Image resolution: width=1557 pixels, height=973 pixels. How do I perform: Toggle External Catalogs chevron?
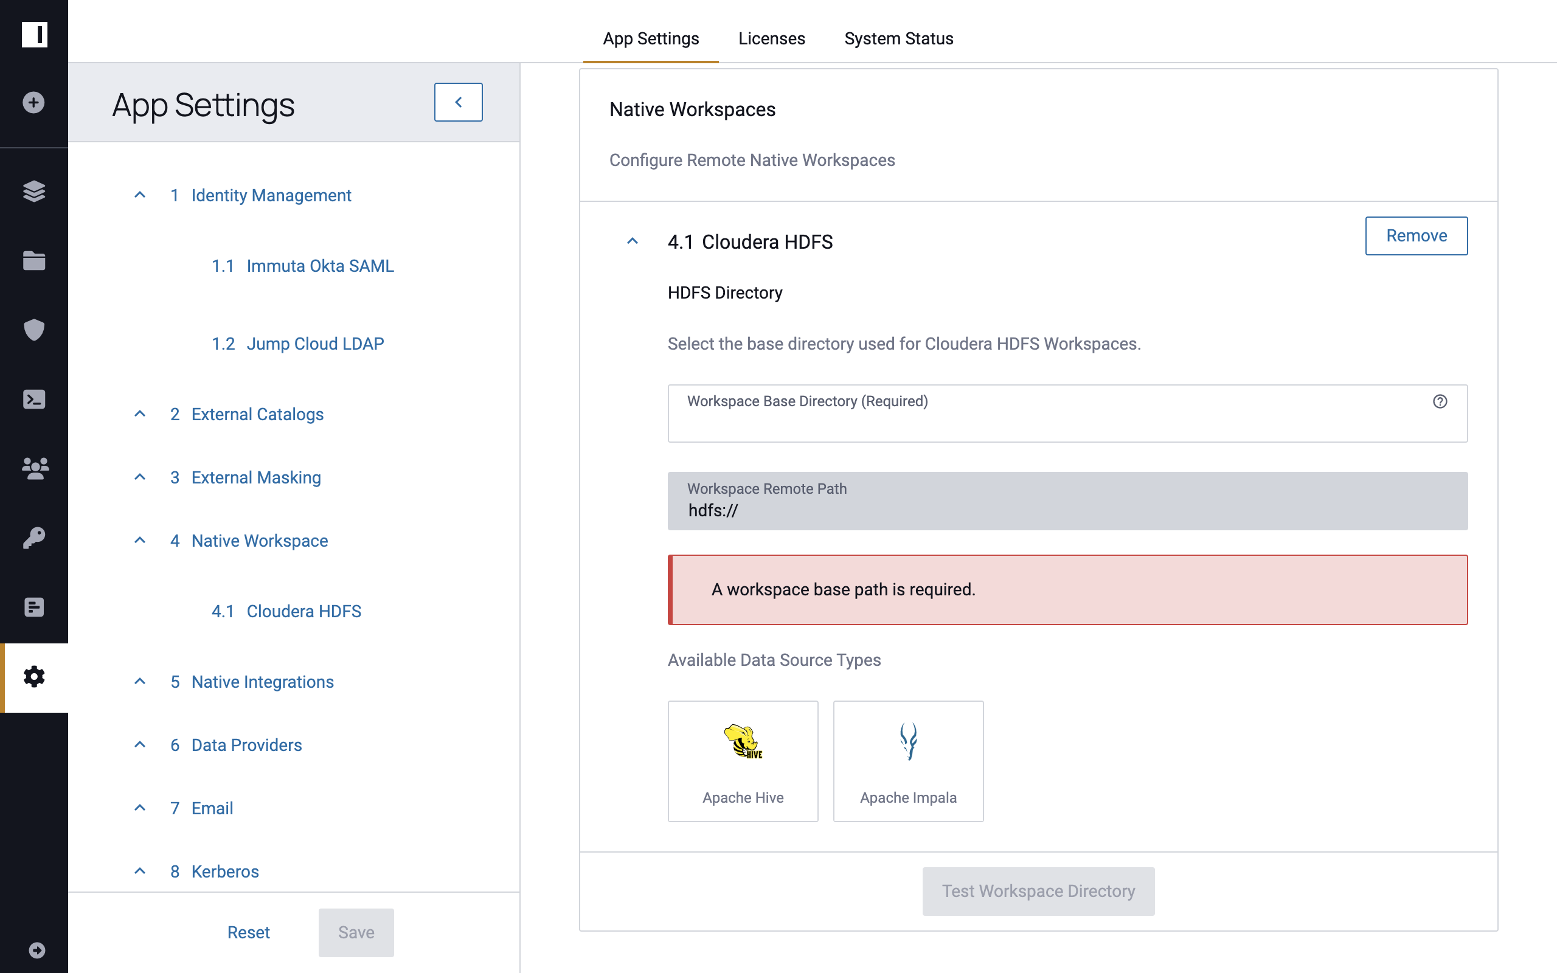point(140,414)
